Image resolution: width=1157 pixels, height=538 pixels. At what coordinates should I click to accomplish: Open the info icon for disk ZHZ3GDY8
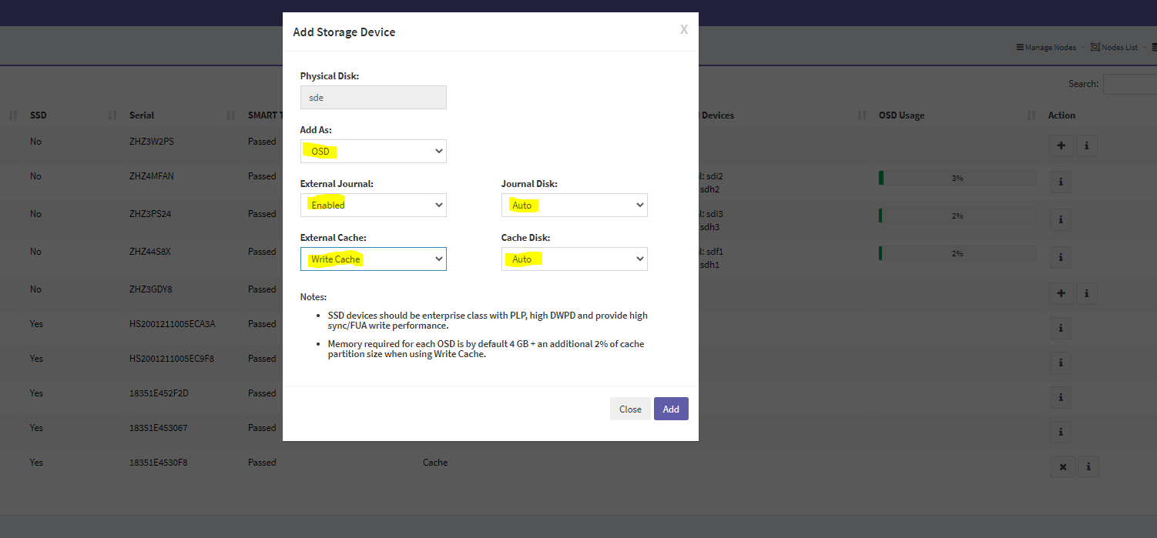click(x=1086, y=292)
